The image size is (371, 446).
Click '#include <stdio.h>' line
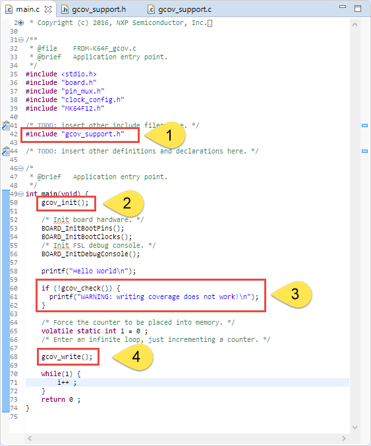pyautogui.click(x=61, y=74)
